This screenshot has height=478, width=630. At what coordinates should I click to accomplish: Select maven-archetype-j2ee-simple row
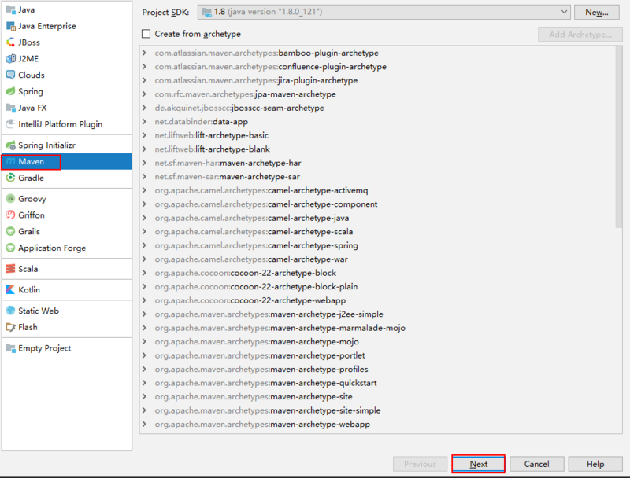click(x=378, y=314)
